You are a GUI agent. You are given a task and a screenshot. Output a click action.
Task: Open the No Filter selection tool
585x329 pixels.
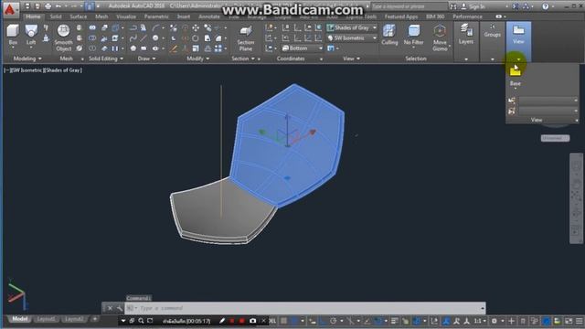click(413, 35)
